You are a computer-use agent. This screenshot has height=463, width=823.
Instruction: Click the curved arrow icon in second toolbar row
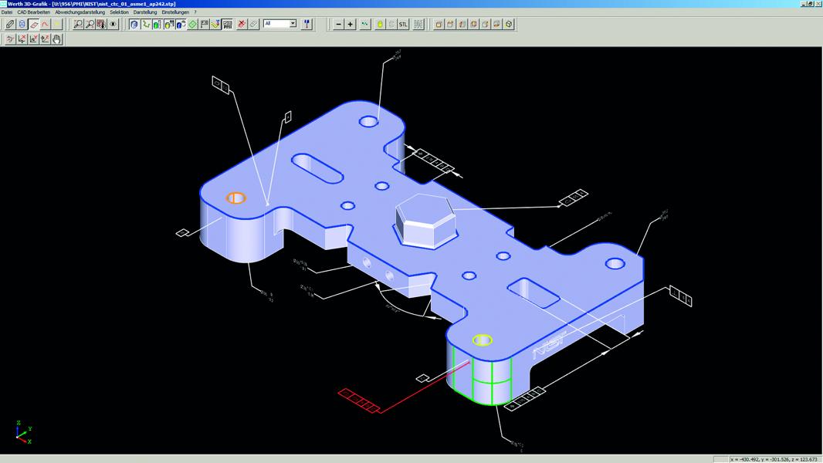pyautogui.click(x=10, y=39)
